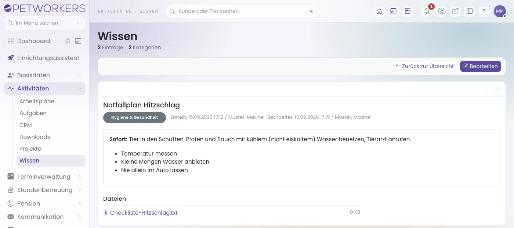Collapse the entry card with chevron up
Viewport: 514px width, 228px height.
tap(488, 89)
